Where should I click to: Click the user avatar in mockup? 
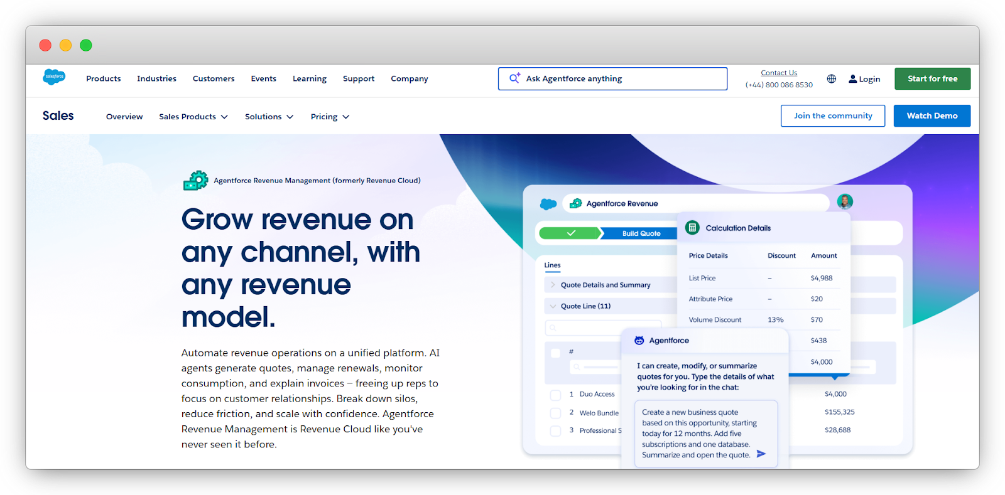[x=845, y=201]
